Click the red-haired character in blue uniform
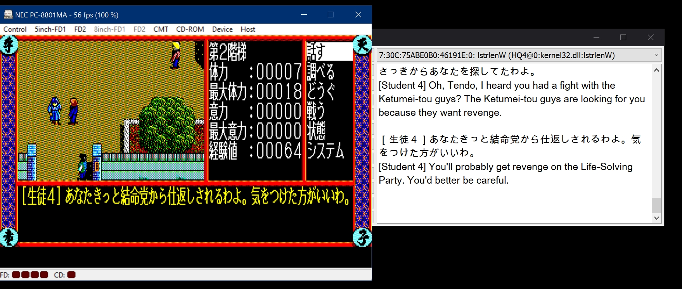This screenshot has height=289, width=682. pos(73,111)
